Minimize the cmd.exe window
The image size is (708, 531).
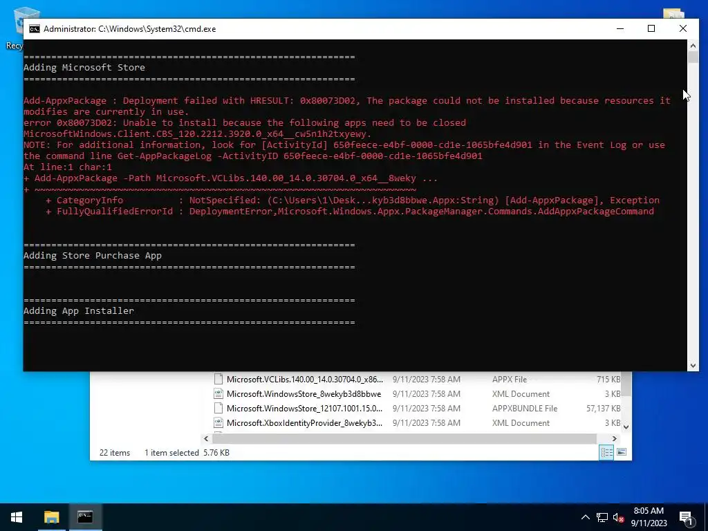point(620,29)
